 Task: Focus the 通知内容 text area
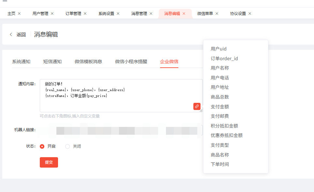[121, 96]
